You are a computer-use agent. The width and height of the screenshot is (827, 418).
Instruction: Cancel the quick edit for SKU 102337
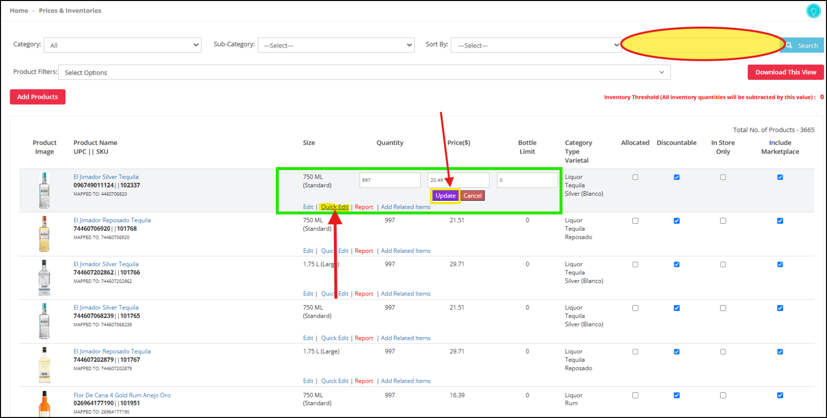point(472,196)
